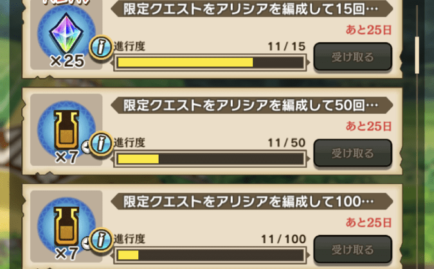434x269 pixels.
Task: Click the 11/100 progress bar
Action: 210,255
